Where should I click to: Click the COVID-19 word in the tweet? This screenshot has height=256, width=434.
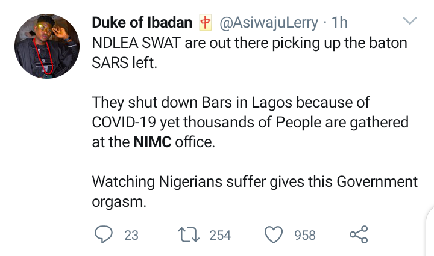125,123
